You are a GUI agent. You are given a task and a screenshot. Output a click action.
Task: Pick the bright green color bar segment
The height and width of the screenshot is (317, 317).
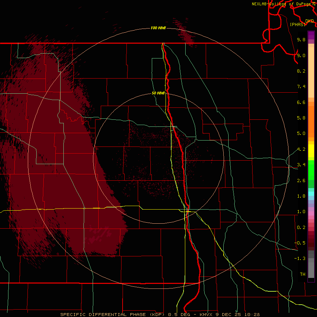311,170
